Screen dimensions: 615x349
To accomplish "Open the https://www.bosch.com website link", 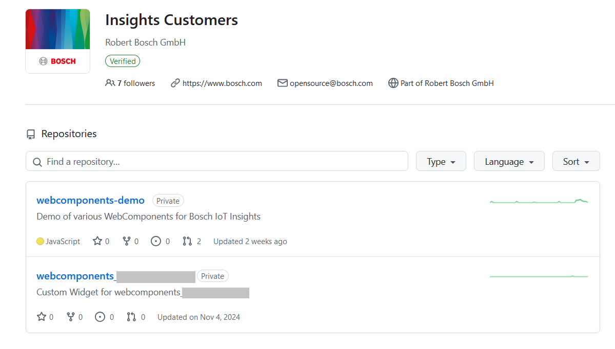I will tap(222, 83).
